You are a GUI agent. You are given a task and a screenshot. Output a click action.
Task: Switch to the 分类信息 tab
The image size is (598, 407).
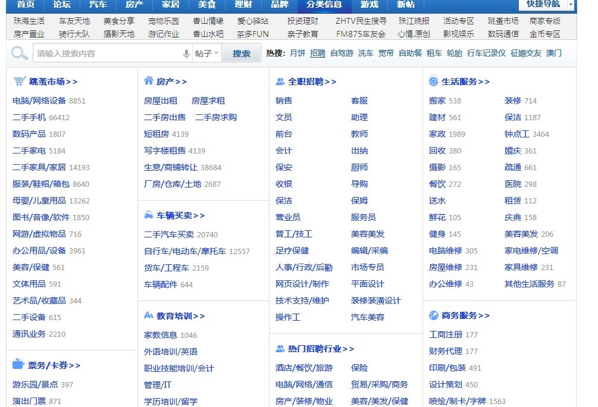click(324, 5)
